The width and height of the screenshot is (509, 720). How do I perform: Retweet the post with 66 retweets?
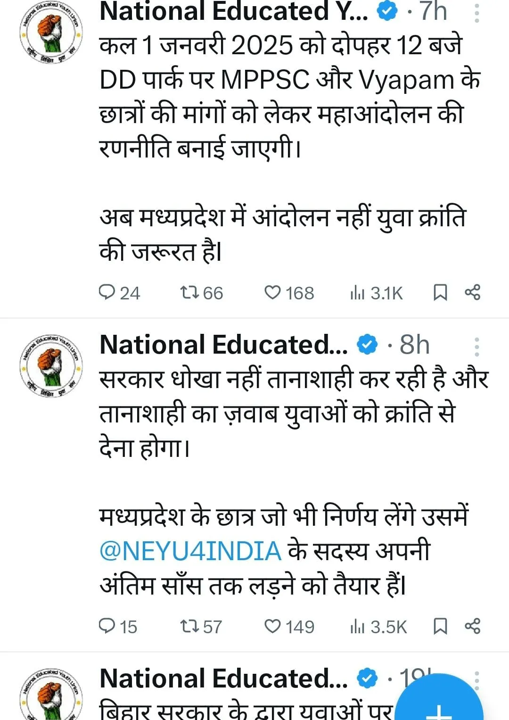(x=202, y=293)
